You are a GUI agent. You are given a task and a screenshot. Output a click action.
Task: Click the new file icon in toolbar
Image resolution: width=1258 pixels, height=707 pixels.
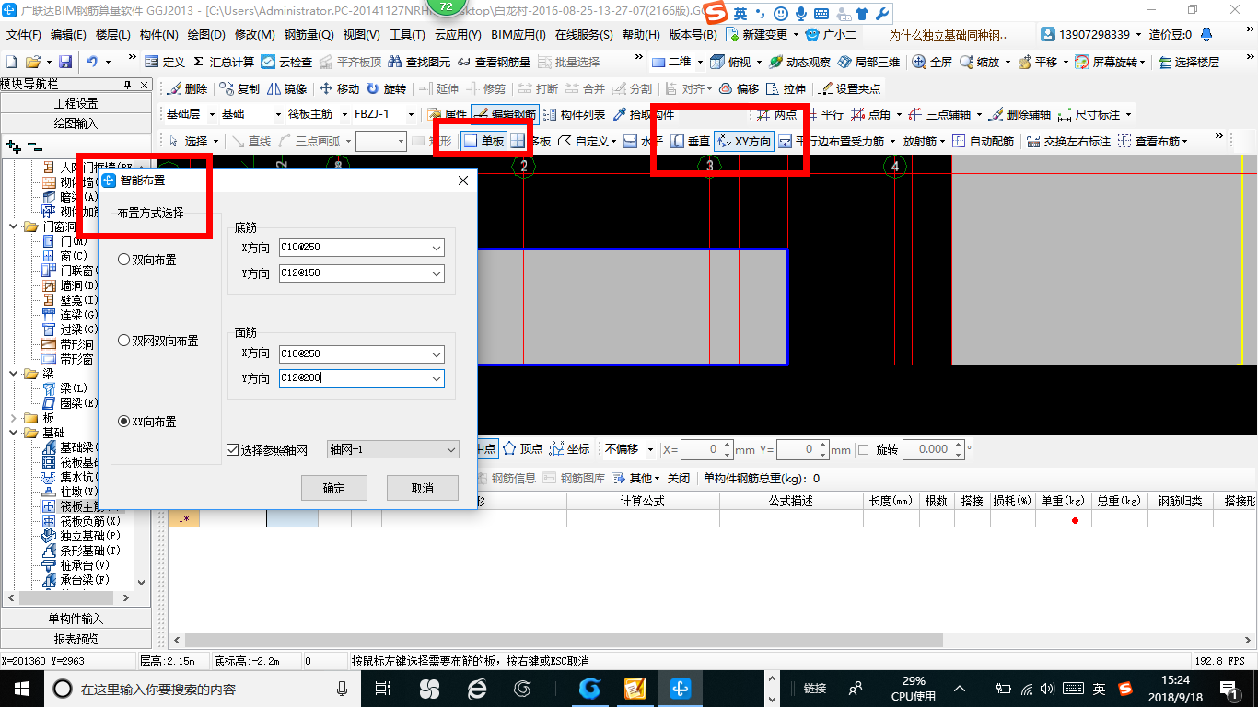11,62
